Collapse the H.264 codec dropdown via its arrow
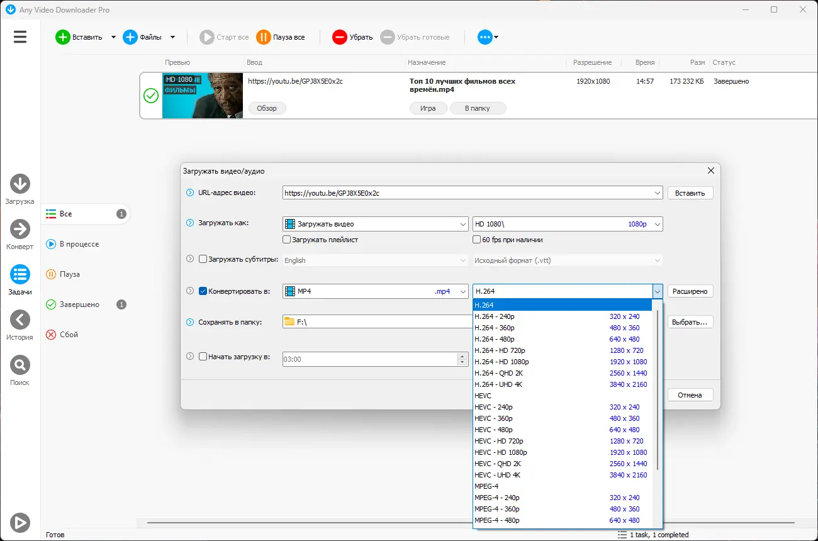Screen dimensions: 818x541 (x=658, y=291)
